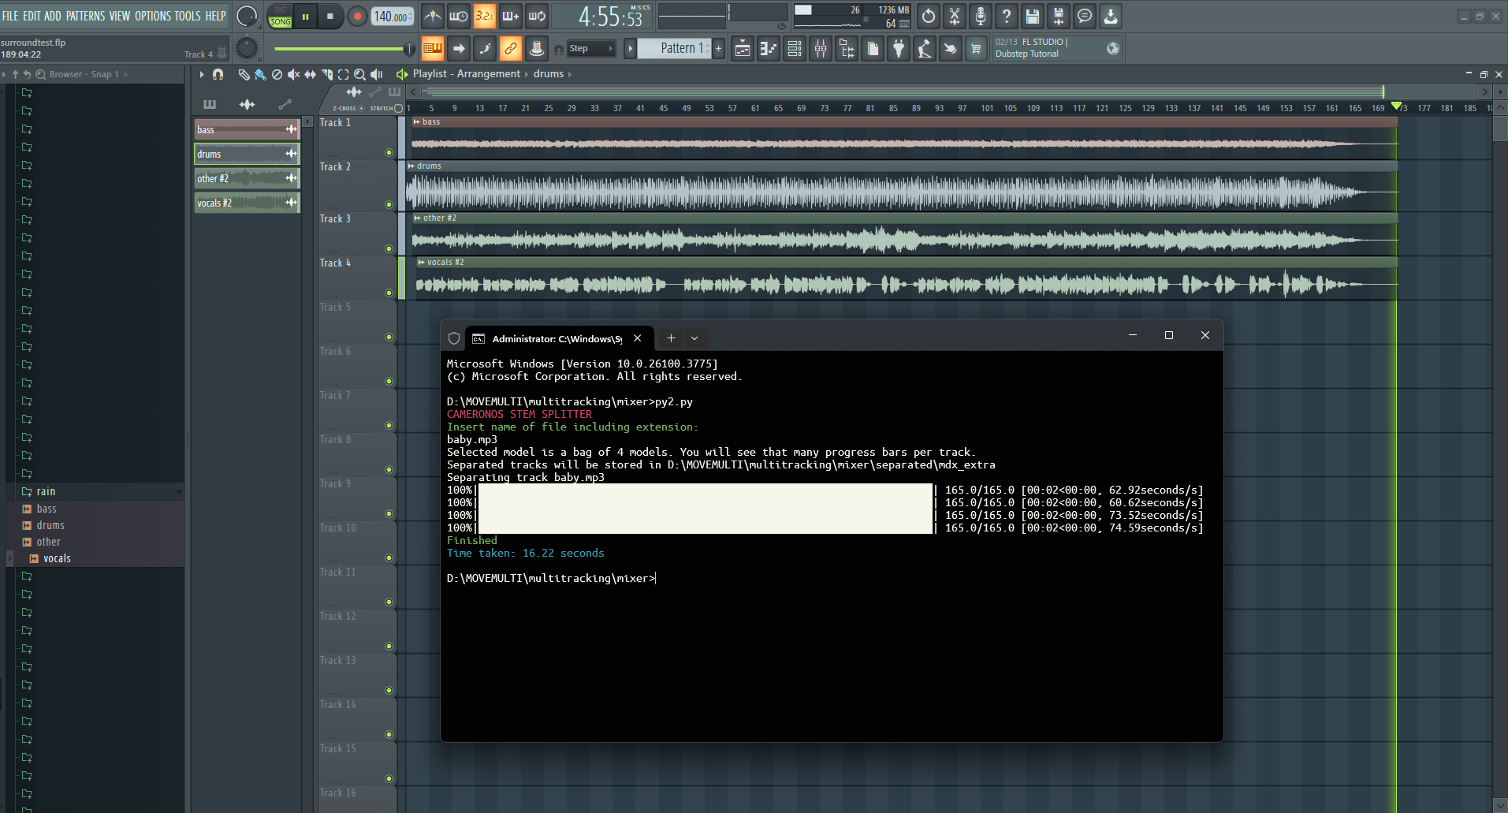Open Tempo tapper icon
1508x813 pixels.
pyautogui.click(x=925, y=49)
